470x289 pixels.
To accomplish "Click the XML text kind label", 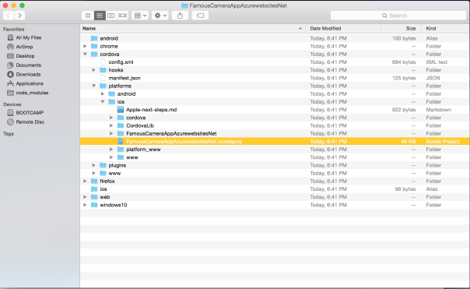I will (x=437, y=62).
